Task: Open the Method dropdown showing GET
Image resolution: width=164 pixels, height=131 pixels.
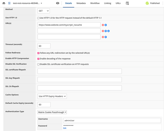Action: (44, 11)
